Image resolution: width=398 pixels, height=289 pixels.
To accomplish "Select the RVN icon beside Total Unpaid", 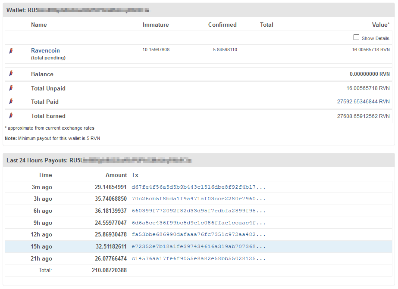I will 11,87.
